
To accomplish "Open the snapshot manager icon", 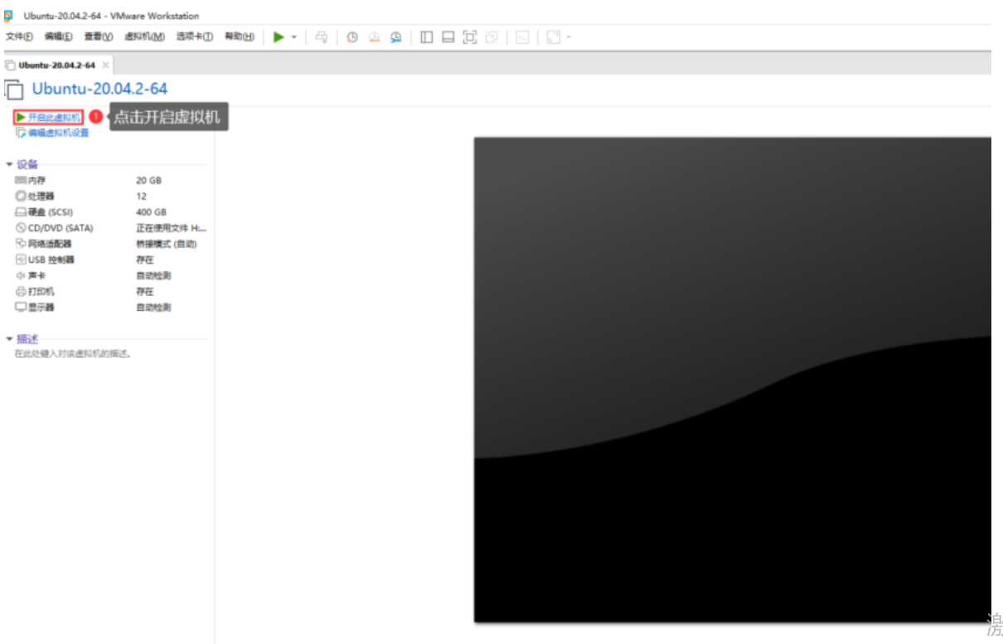I will (396, 36).
